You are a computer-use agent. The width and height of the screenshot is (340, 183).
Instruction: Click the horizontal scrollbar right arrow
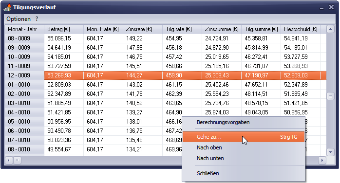click(x=322, y=161)
